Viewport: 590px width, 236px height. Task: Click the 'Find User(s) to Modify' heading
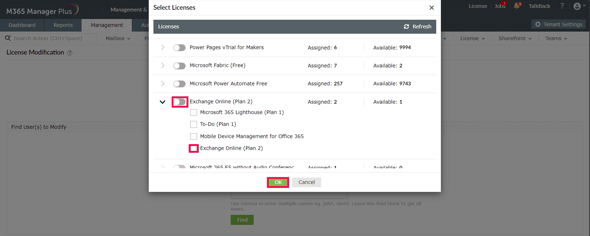click(39, 127)
